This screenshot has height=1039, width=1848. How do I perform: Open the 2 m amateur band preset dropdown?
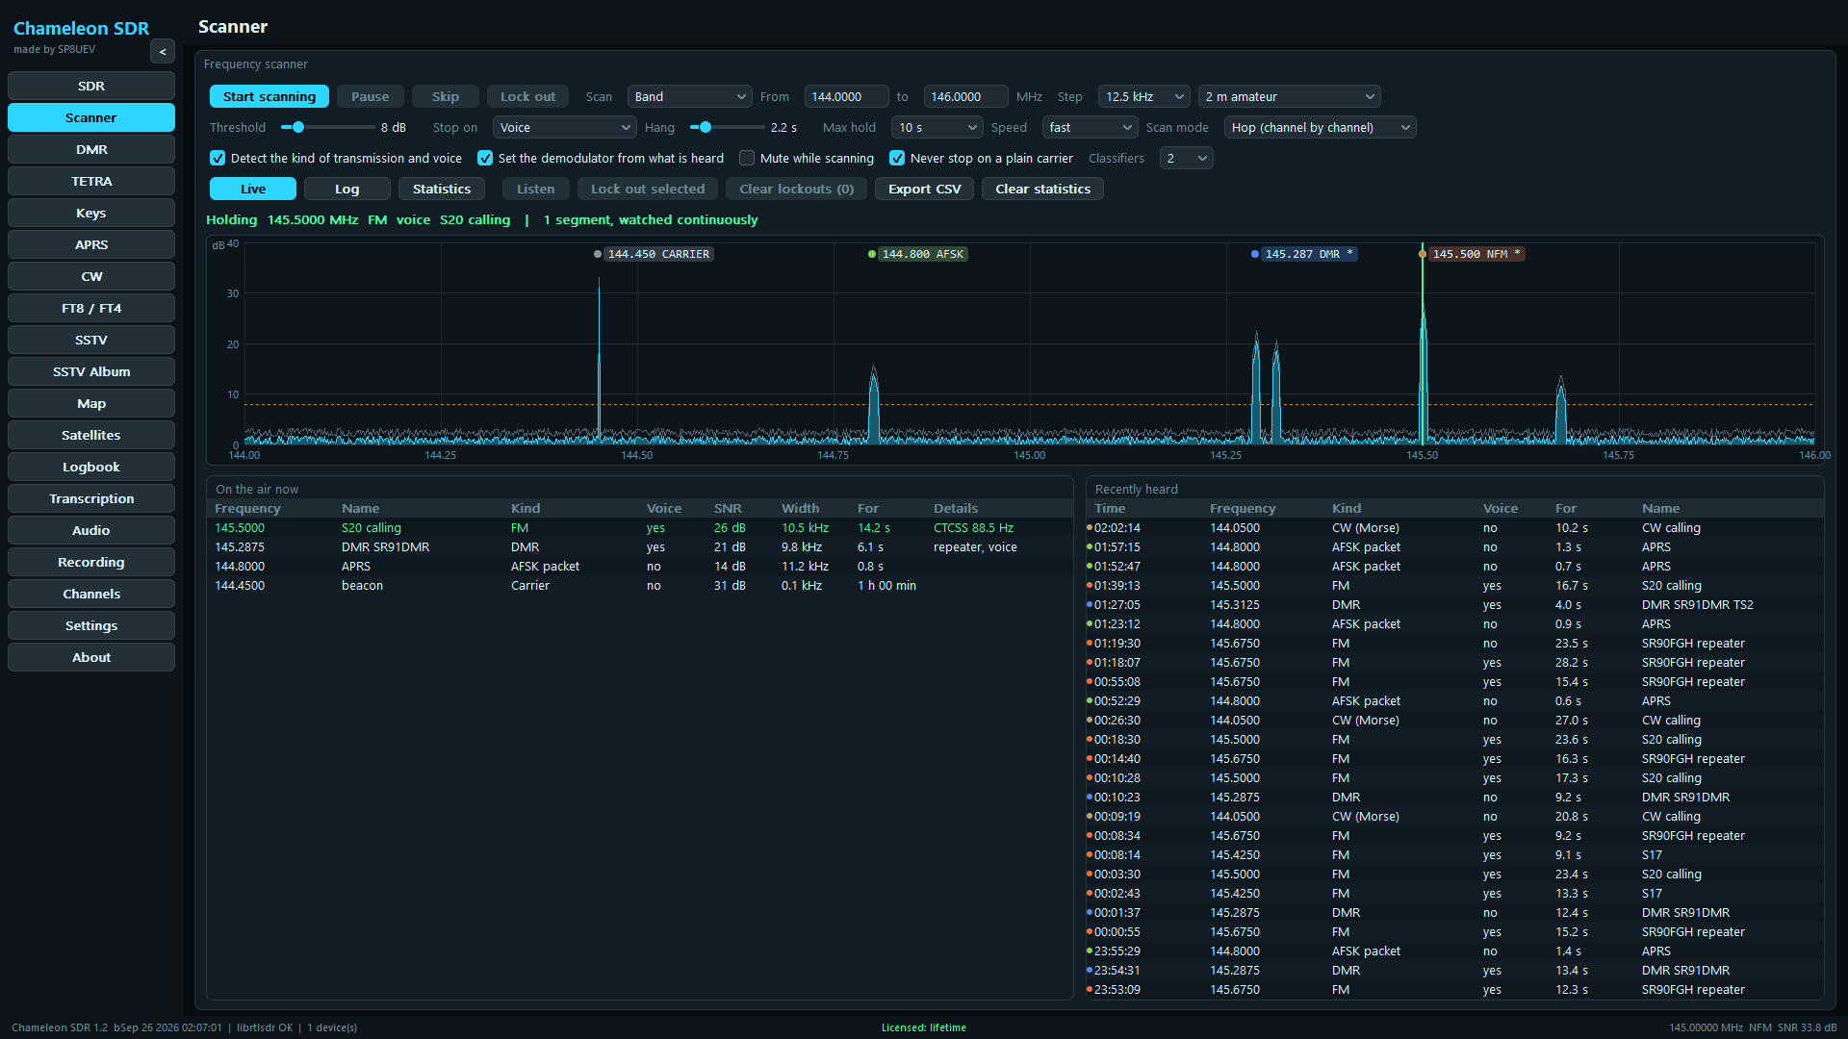pos(1290,97)
